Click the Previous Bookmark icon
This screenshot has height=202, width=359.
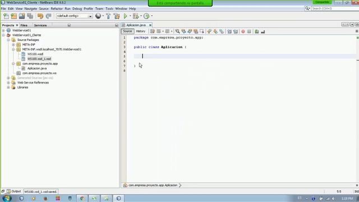tap(209, 31)
